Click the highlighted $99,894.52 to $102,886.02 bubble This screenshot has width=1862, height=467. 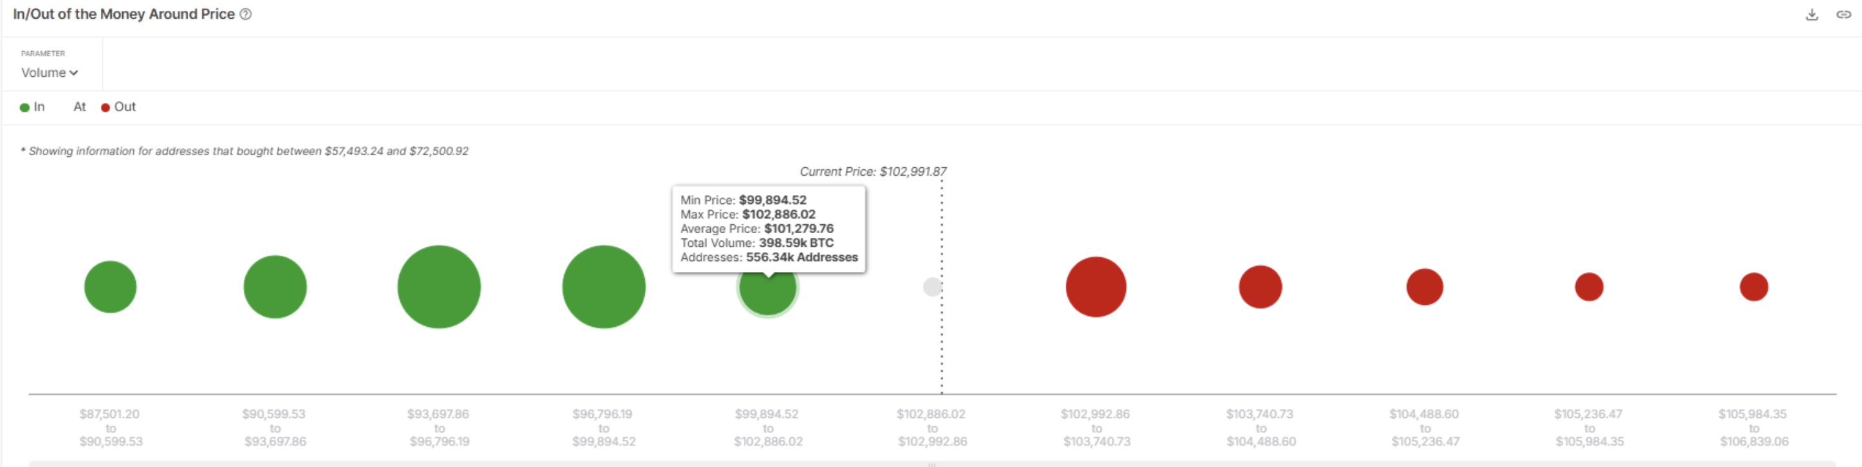coord(768,289)
